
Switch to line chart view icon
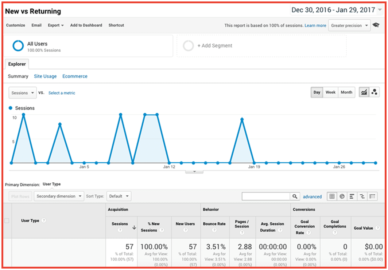(x=364, y=92)
